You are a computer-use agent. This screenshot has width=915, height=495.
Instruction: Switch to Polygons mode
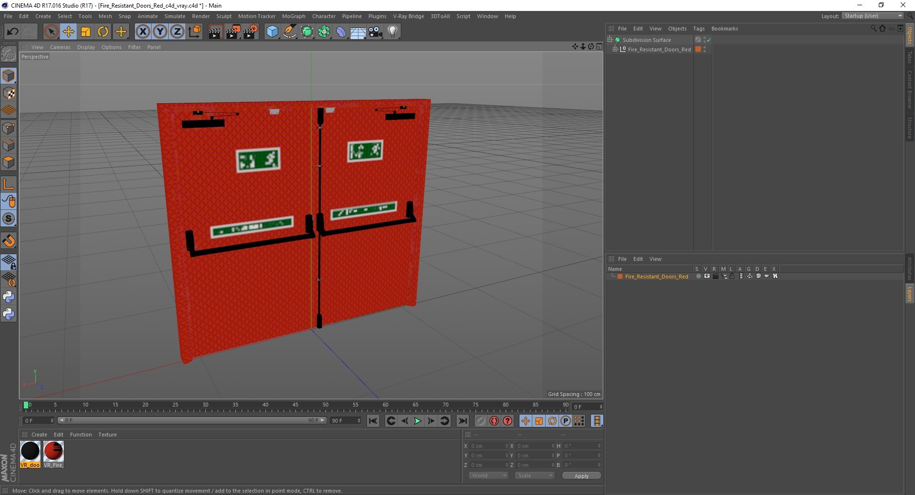click(x=9, y=162)
